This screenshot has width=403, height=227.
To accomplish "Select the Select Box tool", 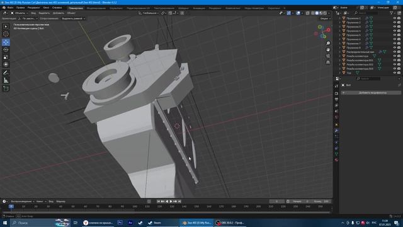I will click(6, 26).
